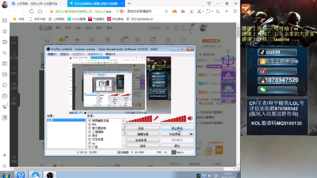This screenshot has width=317, height=178.
Task: Click the magnifier search icon in toolbar
Action: (166, 11)
